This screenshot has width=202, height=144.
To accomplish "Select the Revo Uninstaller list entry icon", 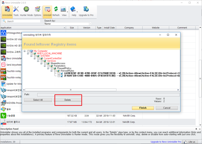I will [x=3, y=58].
